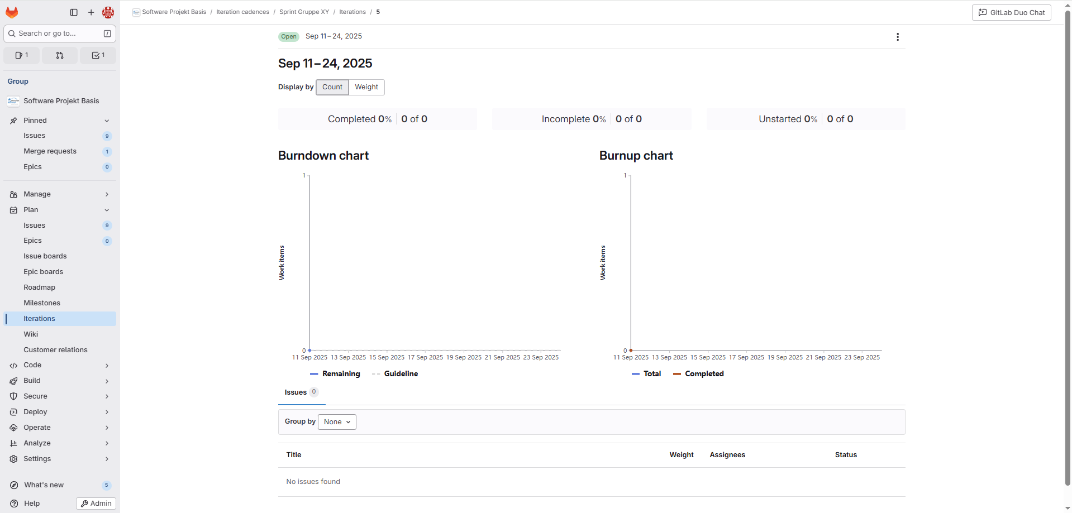Open merge requests shortcut icon
Viewport: 1072px width, 513px height.
tap(60, 55)
